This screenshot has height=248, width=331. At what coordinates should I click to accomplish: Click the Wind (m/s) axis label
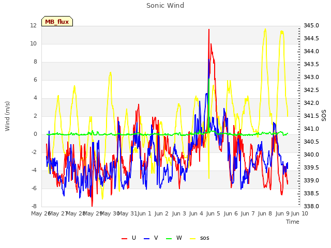point(7,116)
